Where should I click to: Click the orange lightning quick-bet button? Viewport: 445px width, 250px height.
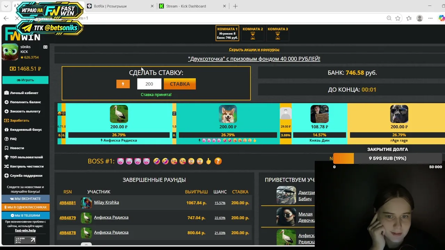point(123,84)
